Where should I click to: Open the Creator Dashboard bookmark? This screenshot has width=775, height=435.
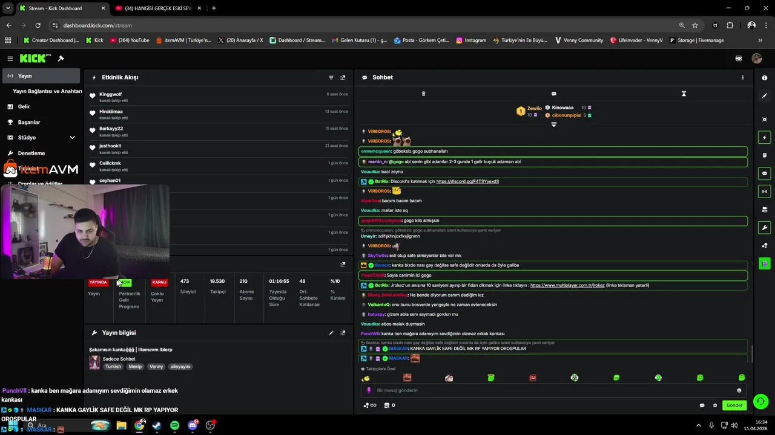point(51,40)
